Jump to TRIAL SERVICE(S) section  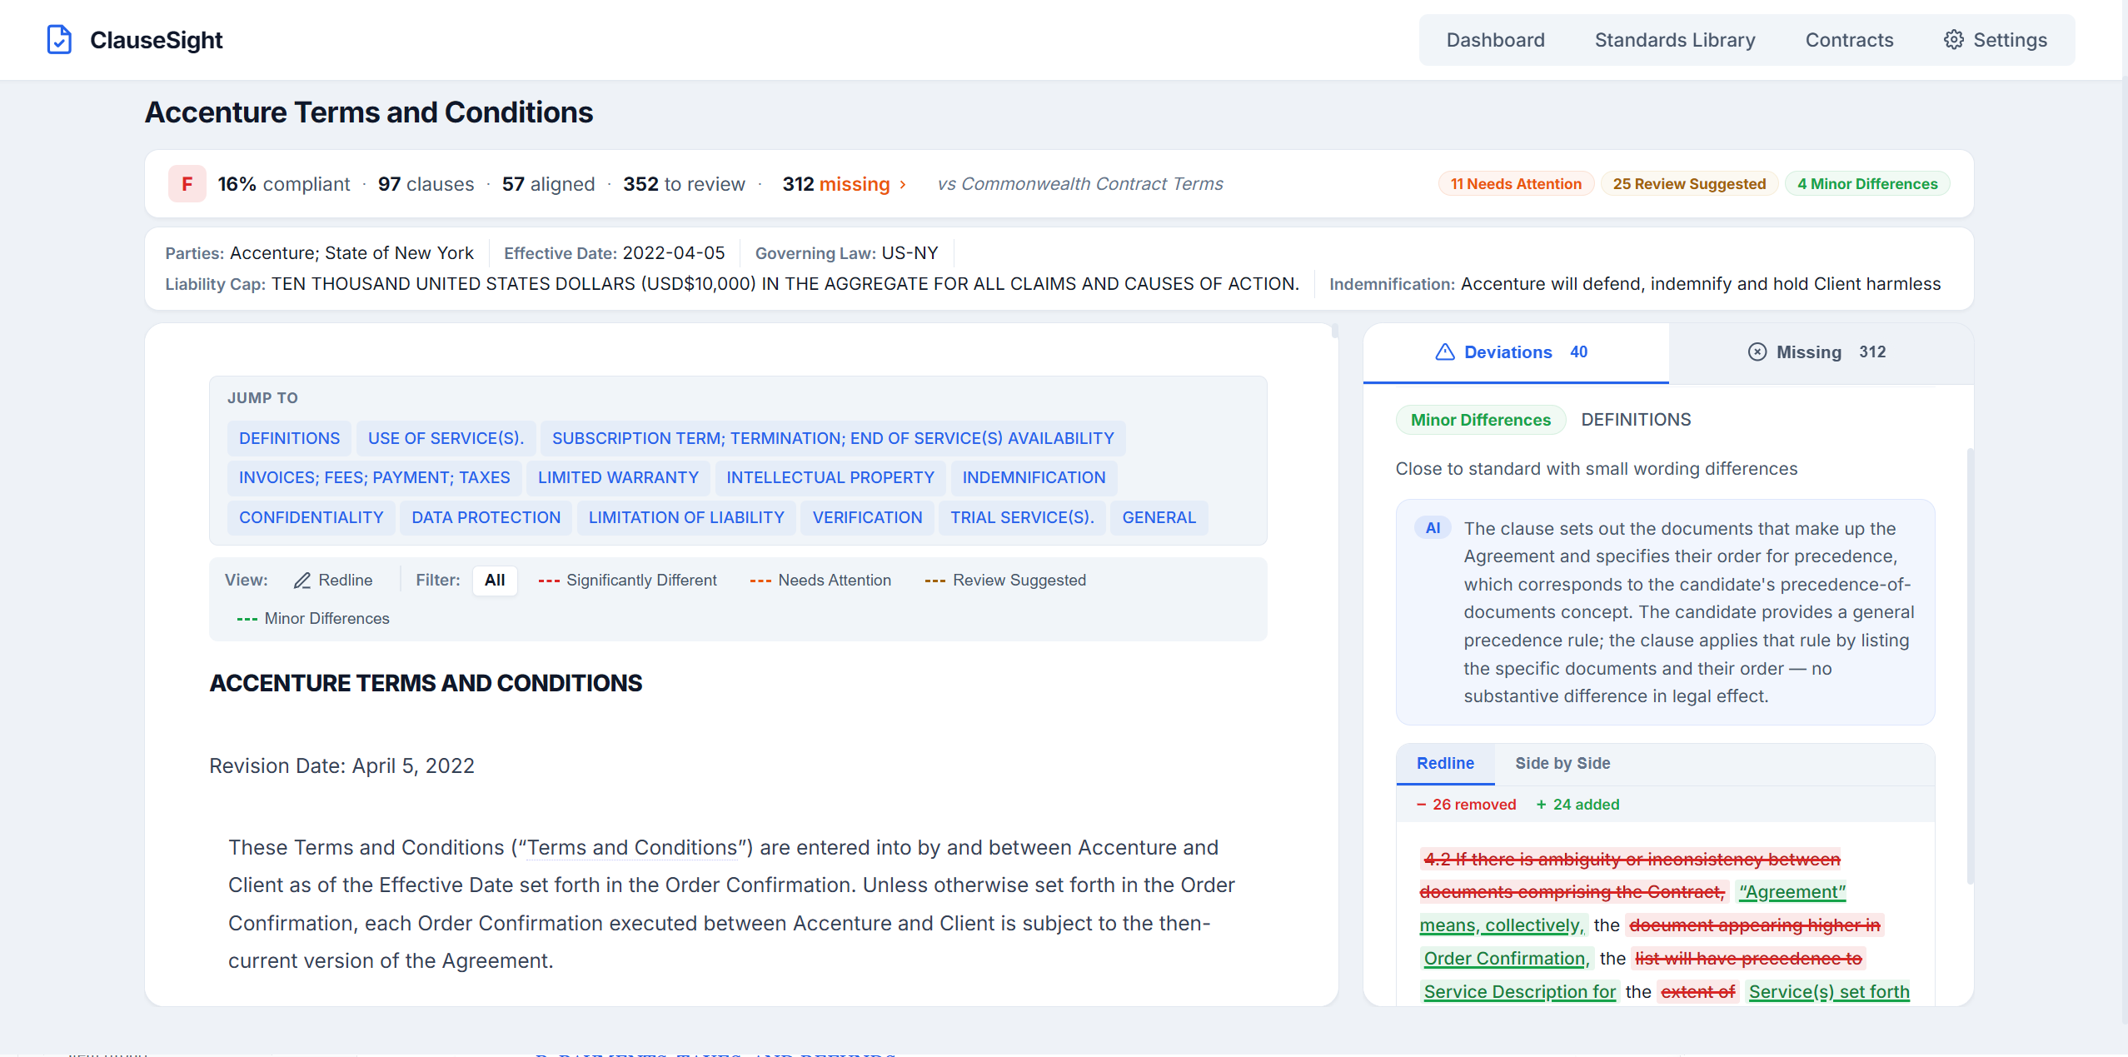point(1022,517)
